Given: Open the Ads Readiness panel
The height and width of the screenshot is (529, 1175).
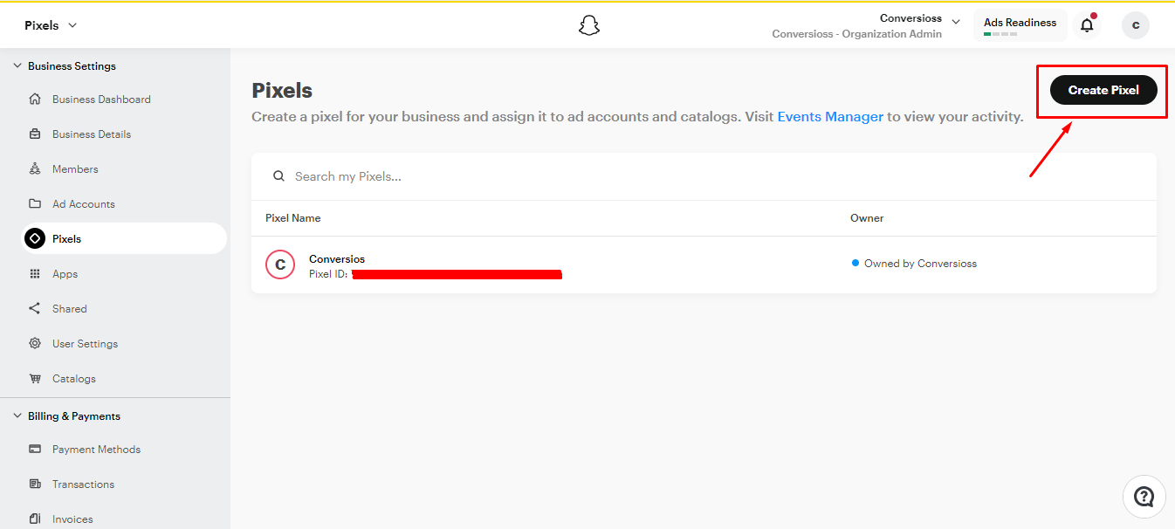Looking at the screenshot, I should click(1020, 26).
